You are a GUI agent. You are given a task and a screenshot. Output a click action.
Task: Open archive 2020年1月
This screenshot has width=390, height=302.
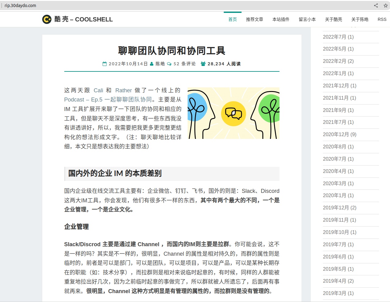point(338,195)
